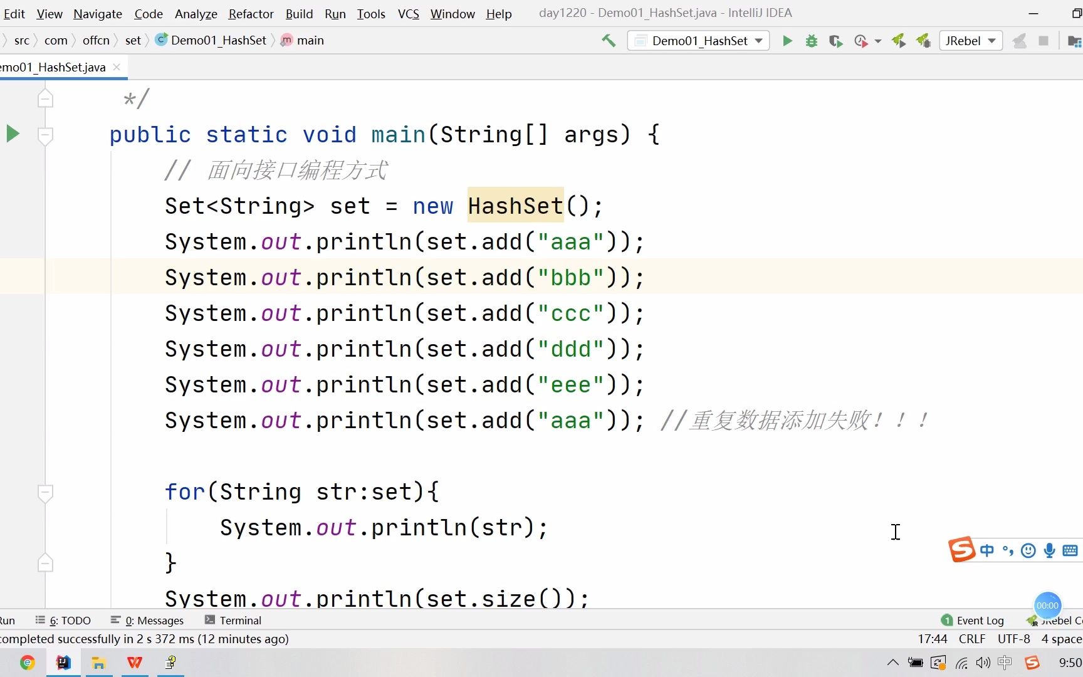The image size is (1083, 677).
Task: Open the Code menu
Action: 149,14
